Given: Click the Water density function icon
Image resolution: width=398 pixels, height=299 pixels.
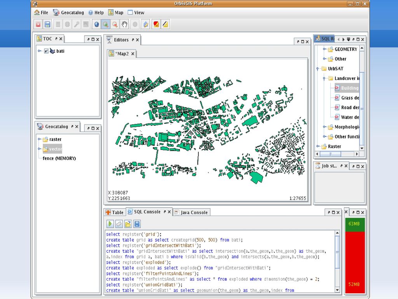Looking at the screenshot, I should click(x=337, y=117).
